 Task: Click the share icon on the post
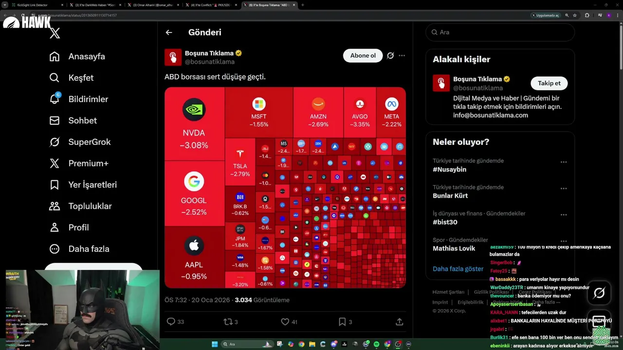pos(399,321)
